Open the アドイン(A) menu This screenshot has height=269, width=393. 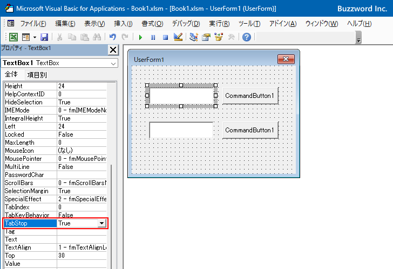pyautogui.click(x=283, y=24)
